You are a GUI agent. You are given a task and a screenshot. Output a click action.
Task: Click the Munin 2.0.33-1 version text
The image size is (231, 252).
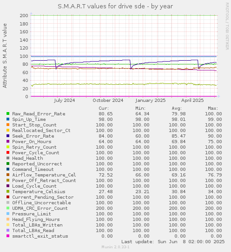tap(115, 247)
